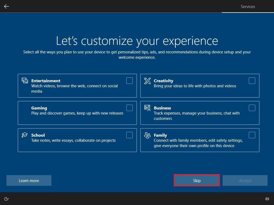
Task: Click the Family group icon
Action: point(147,135)
